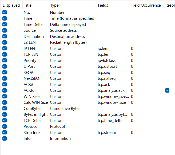Viewport: 175px width, 155px height.
Task: Click the Title column header
Action: pyautogui.click(x=28, y=5)
